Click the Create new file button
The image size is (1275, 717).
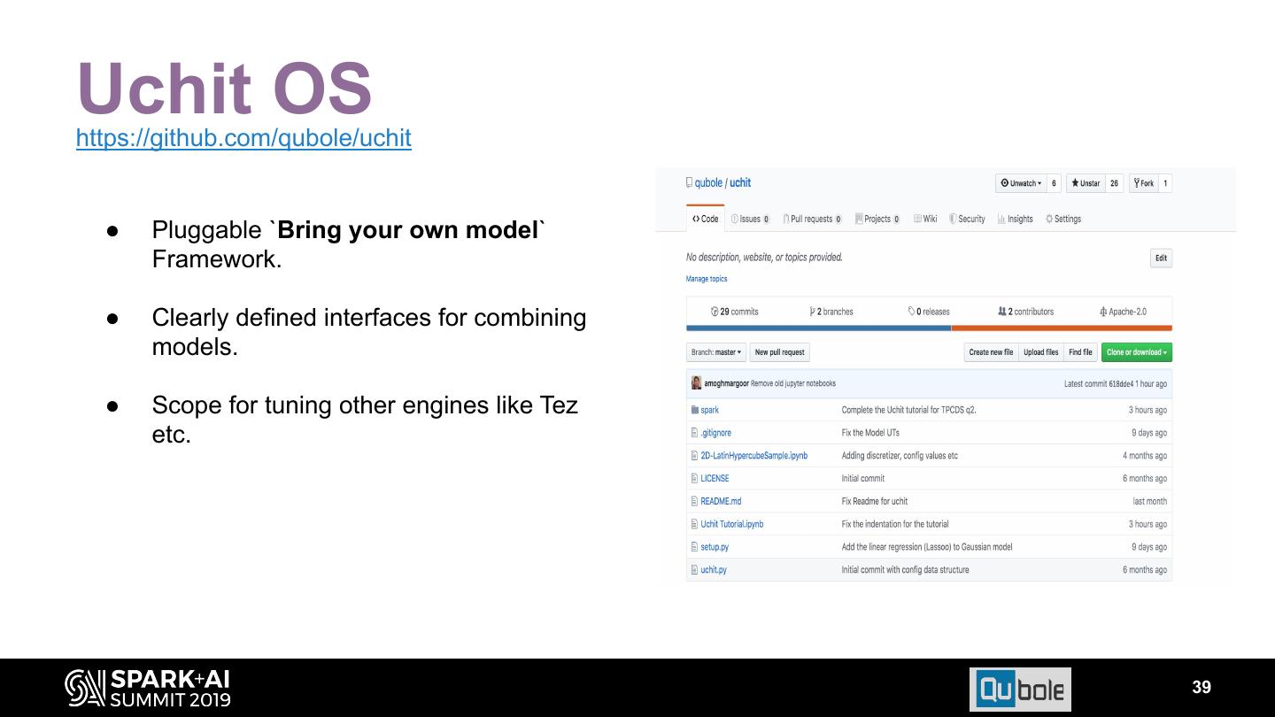pos(992,351)
